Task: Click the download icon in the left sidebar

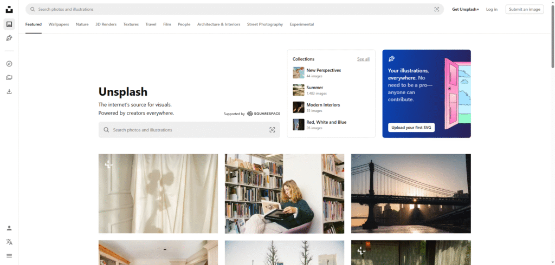Action: 9,91
